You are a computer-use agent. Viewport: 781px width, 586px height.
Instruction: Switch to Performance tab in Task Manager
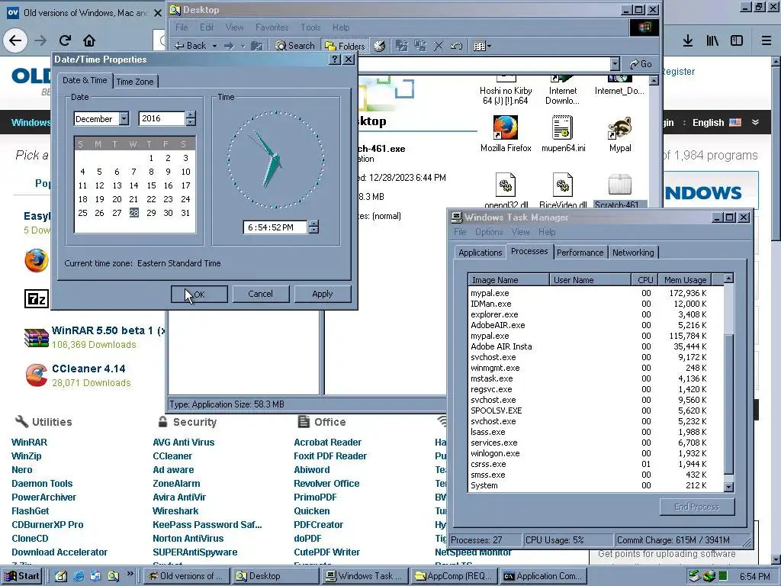580,253
